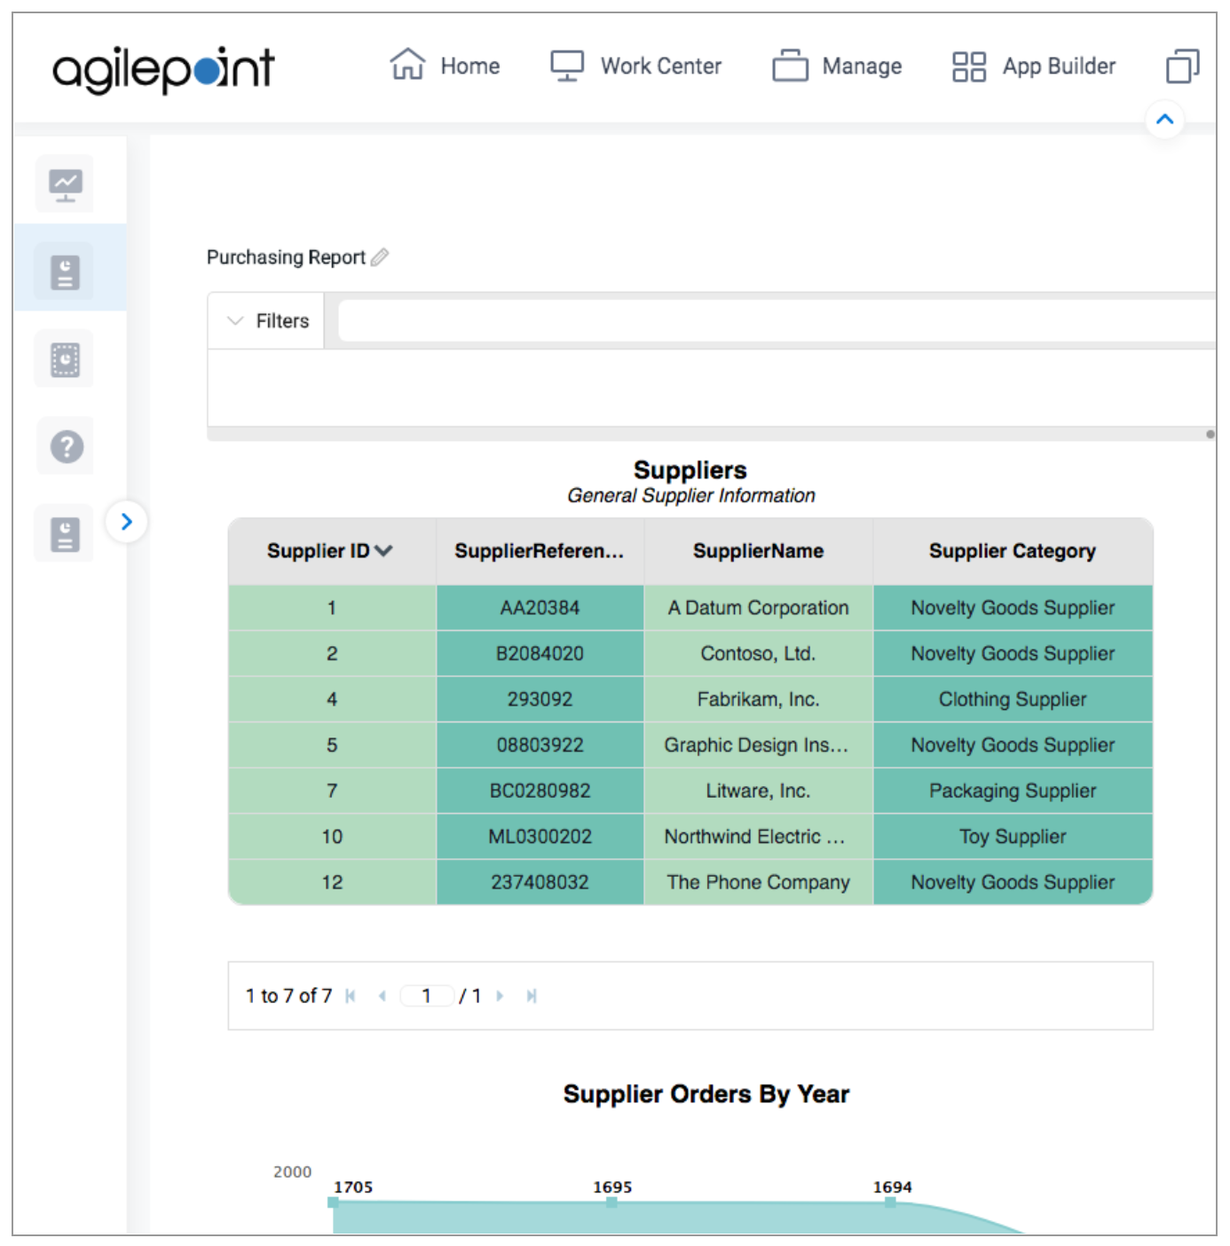This screenshot has height=1246, width=1230.
Task: Expand the sidebar with right arrow
Action: click(126, 522)
